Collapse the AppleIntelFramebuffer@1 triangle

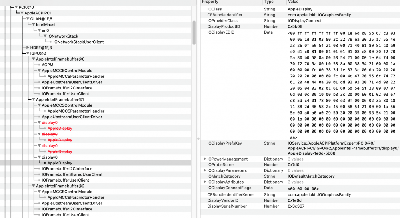(x=34, y=99)
